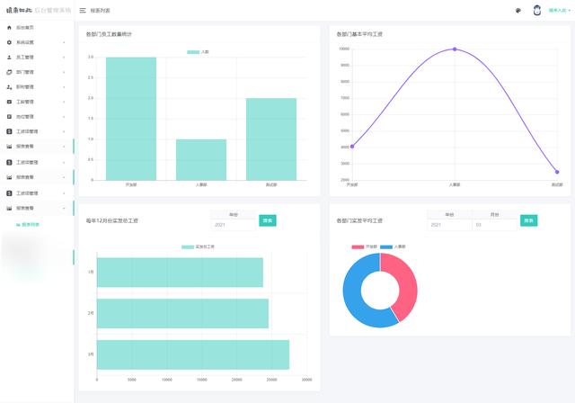The height and width of the screenshot is (403, 575).
Task: Click the blue 人事部 legend color swatch
Action: [x=386, y=246]
